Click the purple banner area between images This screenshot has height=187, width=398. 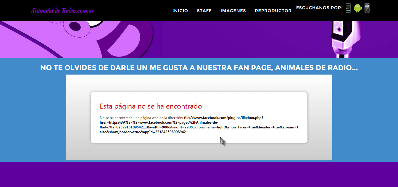tap(237, 38)
